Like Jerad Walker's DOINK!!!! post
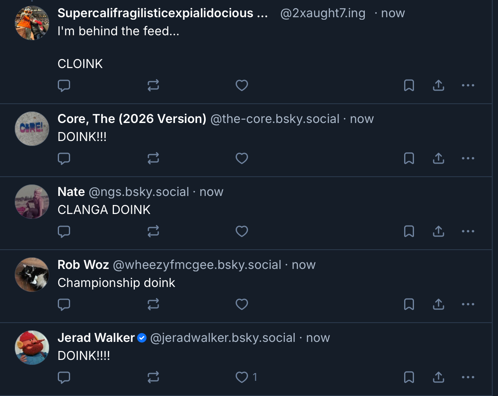The image size is (498, 396). pyautogui.click(x=242, y=377)
